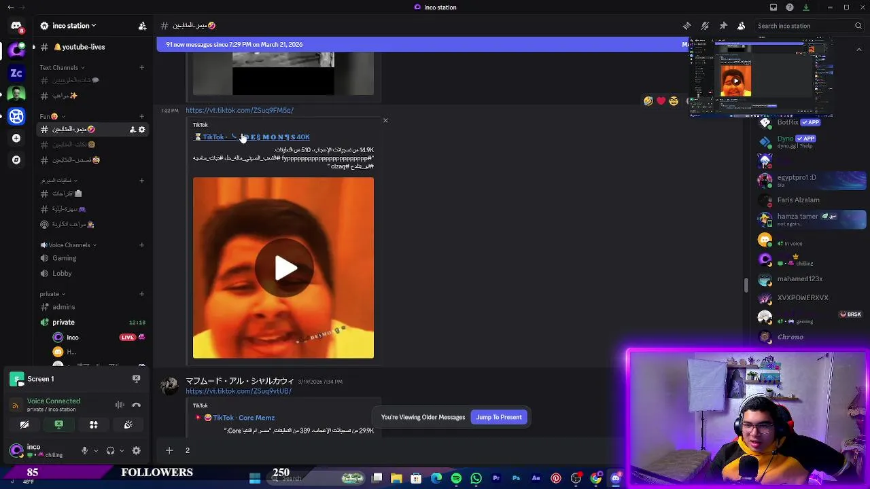Open attachment plus button in message box

169,450
